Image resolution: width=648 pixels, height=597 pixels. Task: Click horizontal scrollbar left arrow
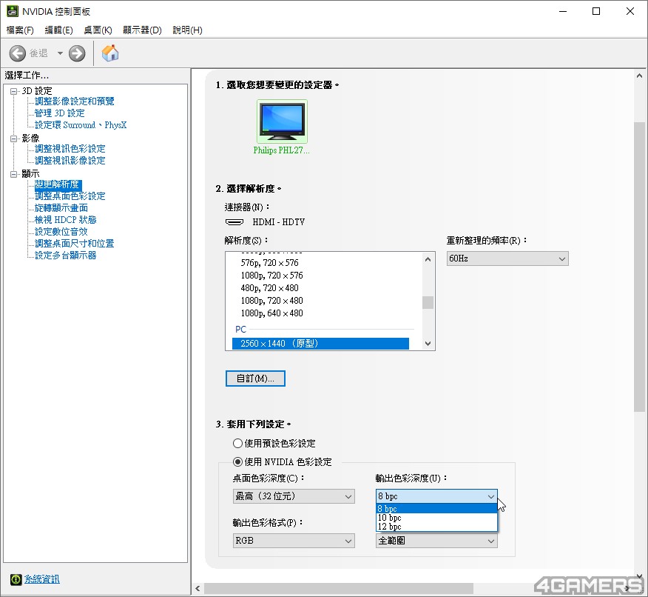[x=198, y=588]
